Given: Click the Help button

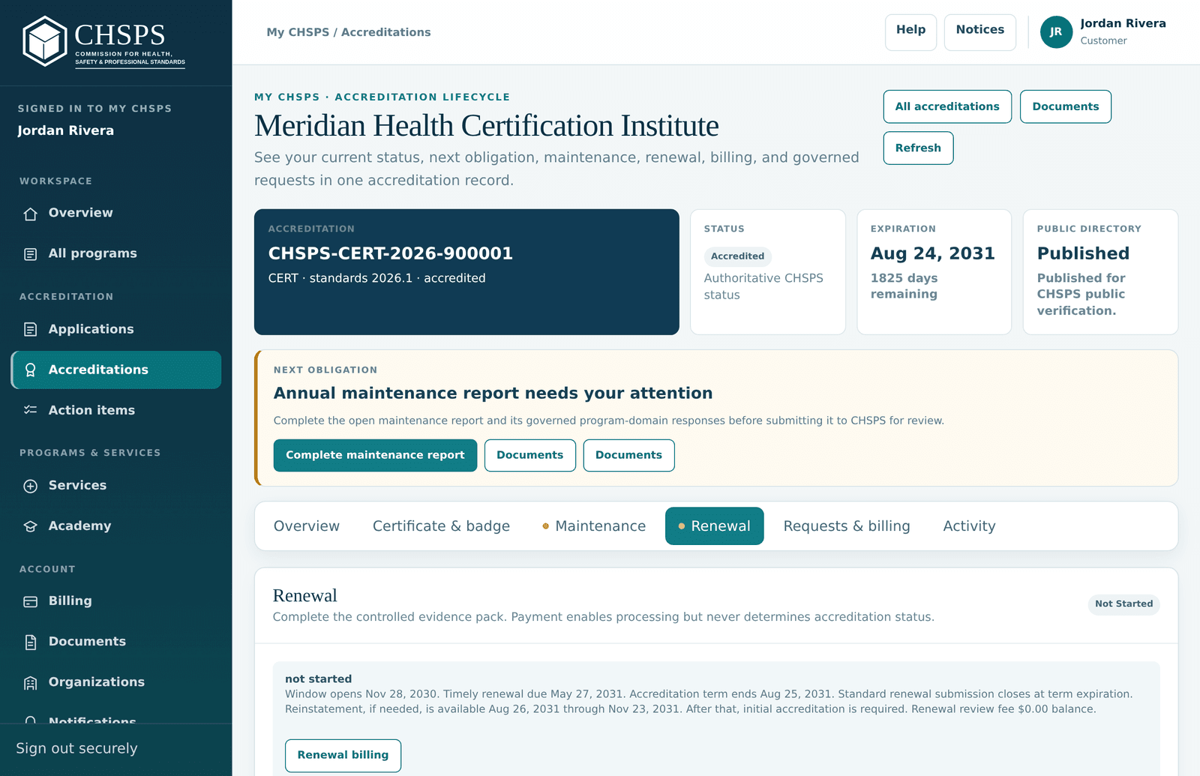Looking at the screenshot, I should tap(910, 32).
